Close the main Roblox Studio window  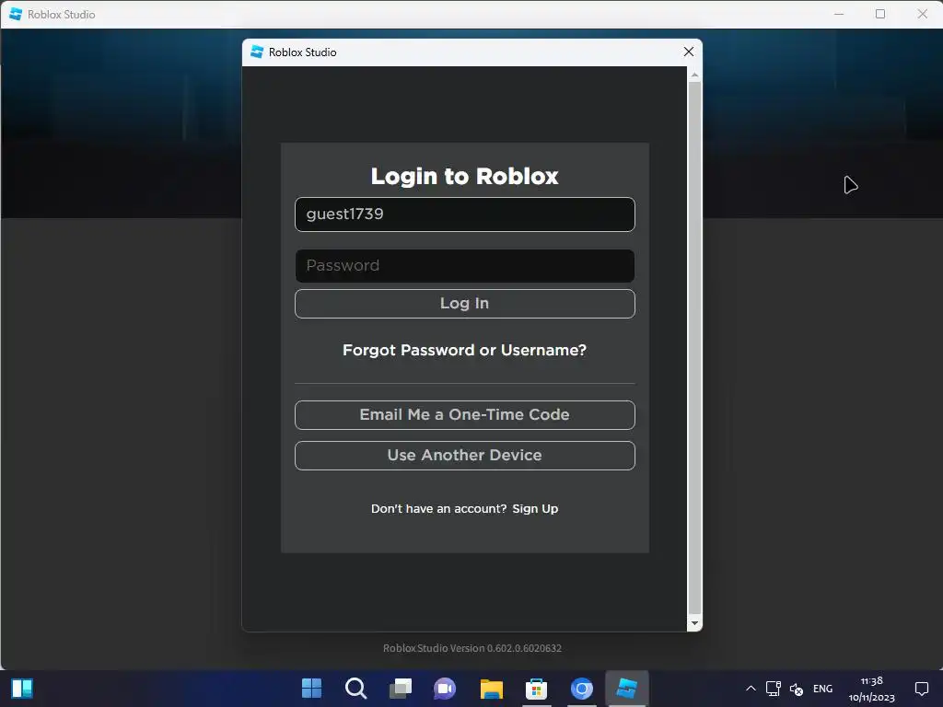point(922,14)
